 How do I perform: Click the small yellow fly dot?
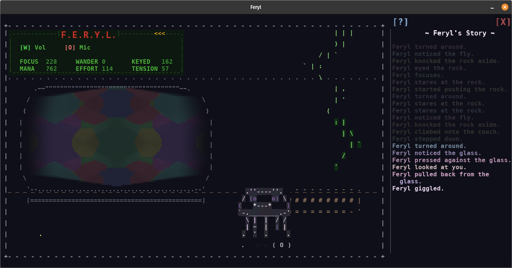(x=40, y=235)
